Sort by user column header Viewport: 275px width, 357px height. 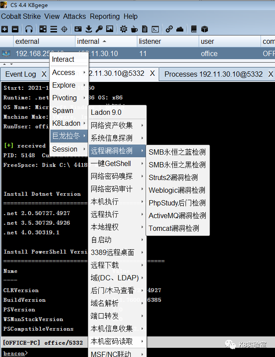pyautogui.click(x=230, y=42)
